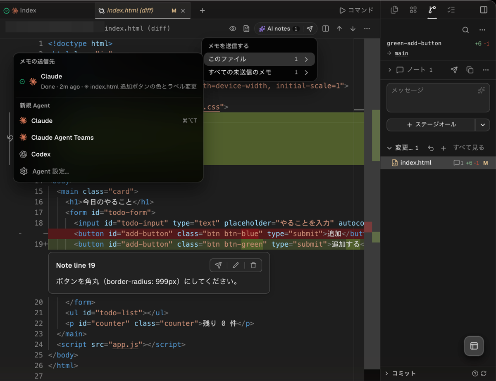
Task: Generate commit message with sparkle icon
Action: click(481, 90)
